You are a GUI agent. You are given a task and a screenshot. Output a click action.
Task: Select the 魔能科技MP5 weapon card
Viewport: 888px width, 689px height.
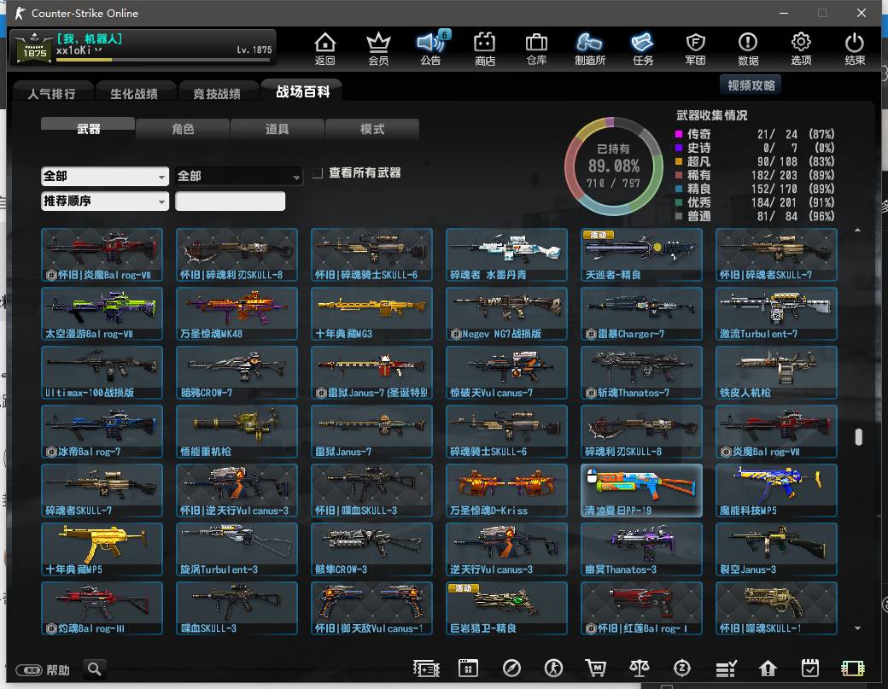776,490
